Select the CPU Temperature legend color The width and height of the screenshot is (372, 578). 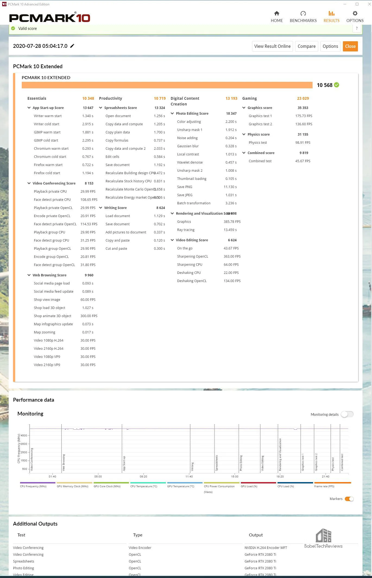[x=148, y=483]
